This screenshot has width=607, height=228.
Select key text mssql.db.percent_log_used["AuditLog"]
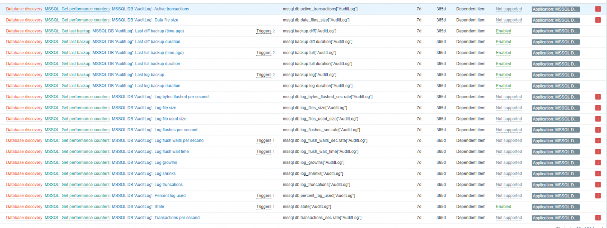point(319,196)
